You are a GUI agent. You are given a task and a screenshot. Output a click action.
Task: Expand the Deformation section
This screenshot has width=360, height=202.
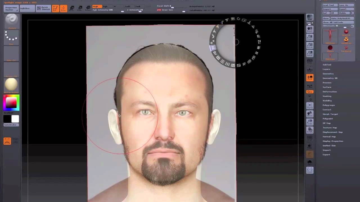coord(330,92)
